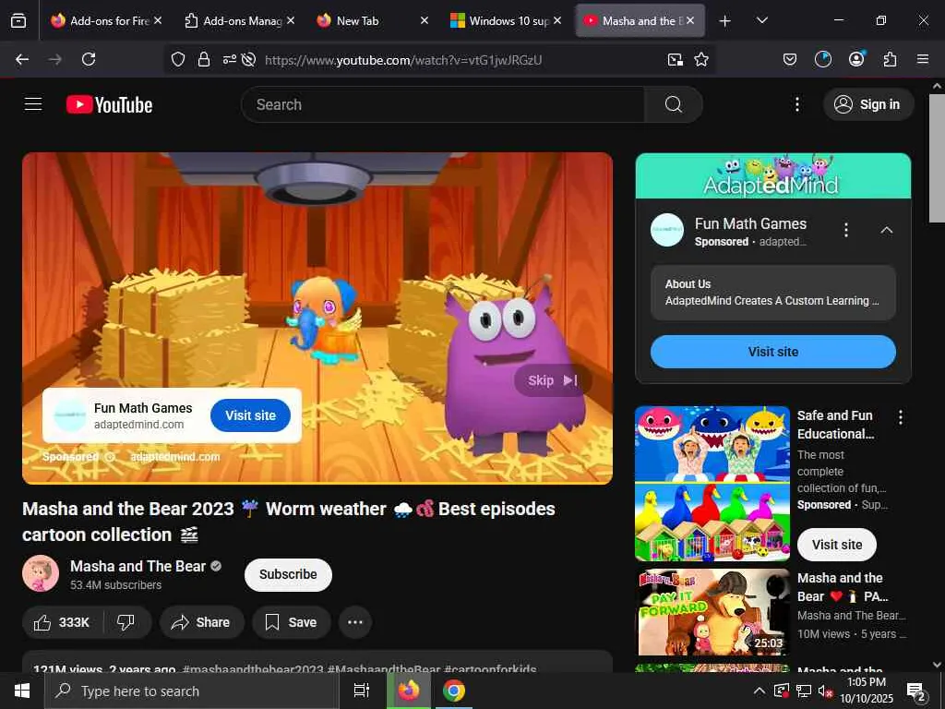The image size is (945, 709).
Task: Open notification center in system tray
Action: 915,691
